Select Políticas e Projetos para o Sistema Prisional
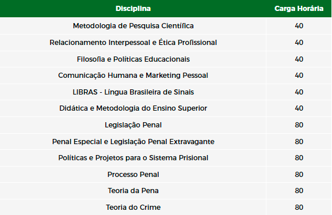 [x=133, y=158]
